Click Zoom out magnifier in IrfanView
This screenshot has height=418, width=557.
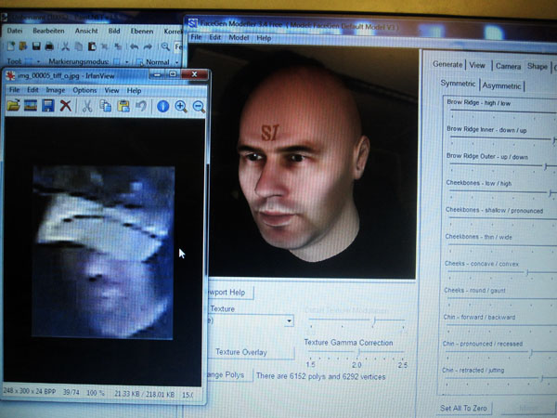199,106
